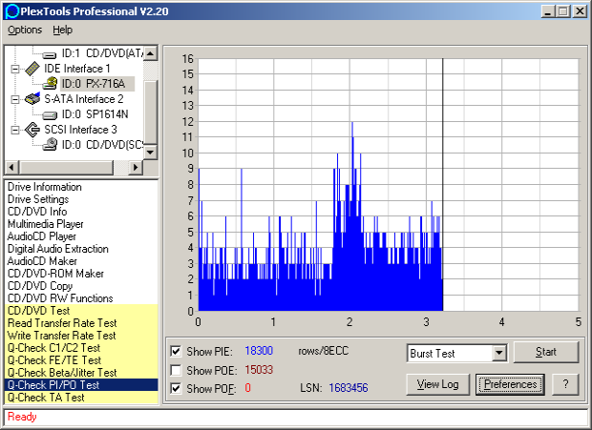Click the device tree vertical scrollbar thumb
Image resolution: width=592 pixels, height=430 pixels.
(150, 112)
